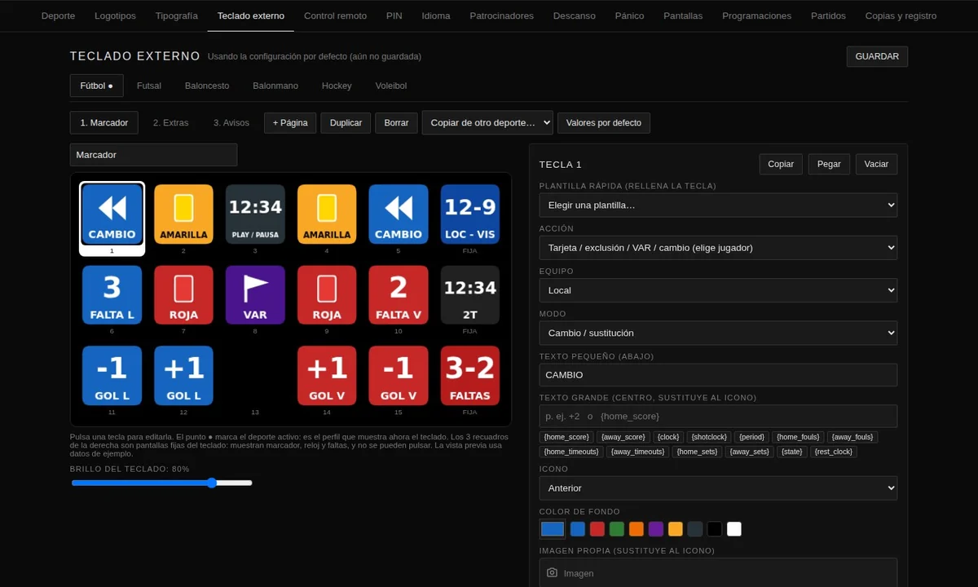Select key 9, the ROJA card key

point(327,295)
